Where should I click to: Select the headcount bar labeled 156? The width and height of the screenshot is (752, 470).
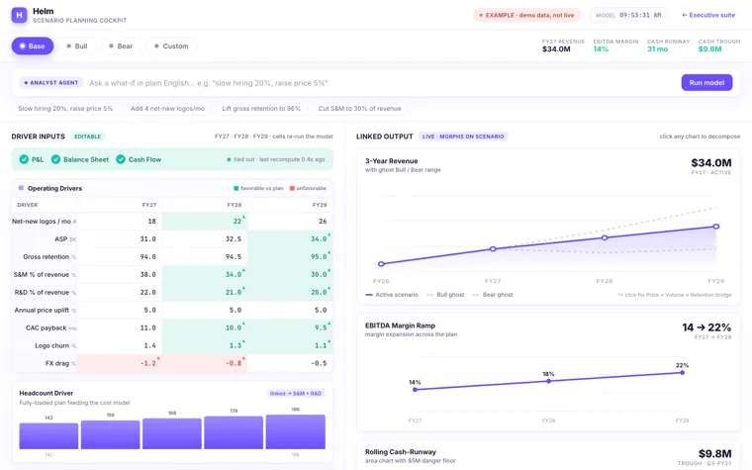point(110,434)
